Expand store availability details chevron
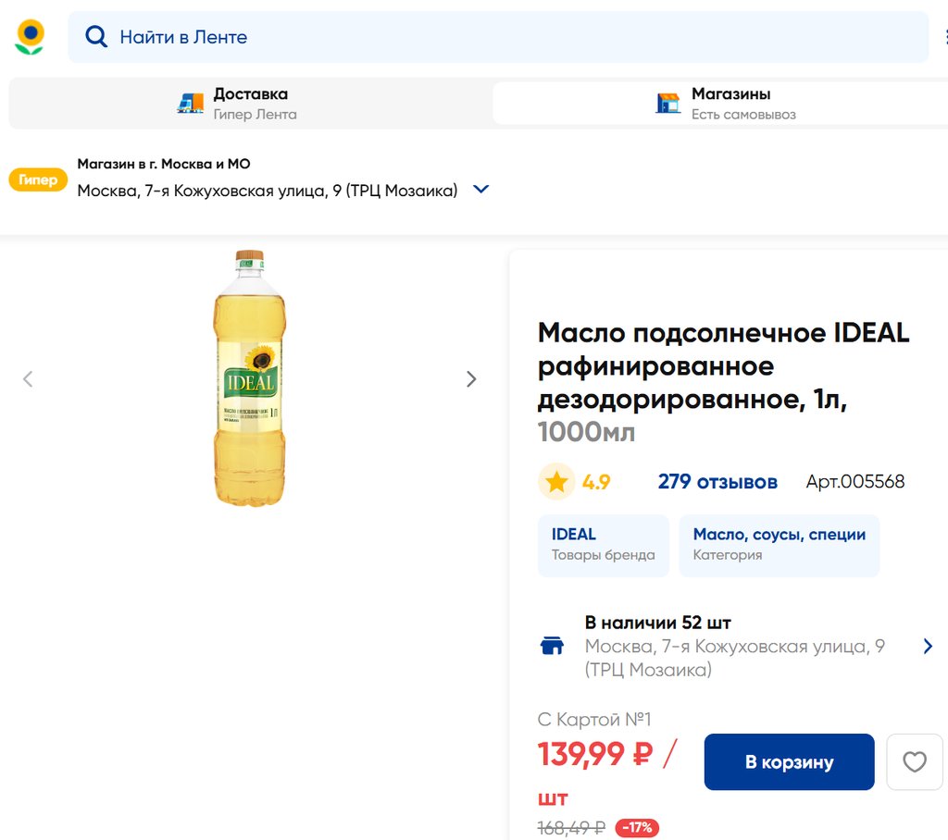Image resolution: width=948 pixels, height=840 pixels. tap(928, 646)
